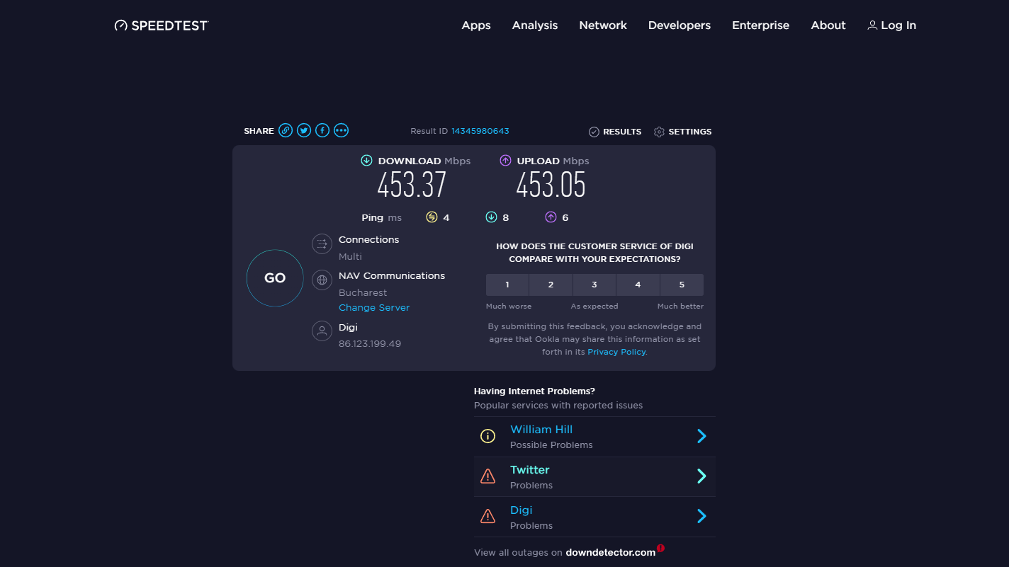Click the download arrow icon beside DOWNLOAD
This screenshot has height=567, width=1009.
[x=366, y=161]
